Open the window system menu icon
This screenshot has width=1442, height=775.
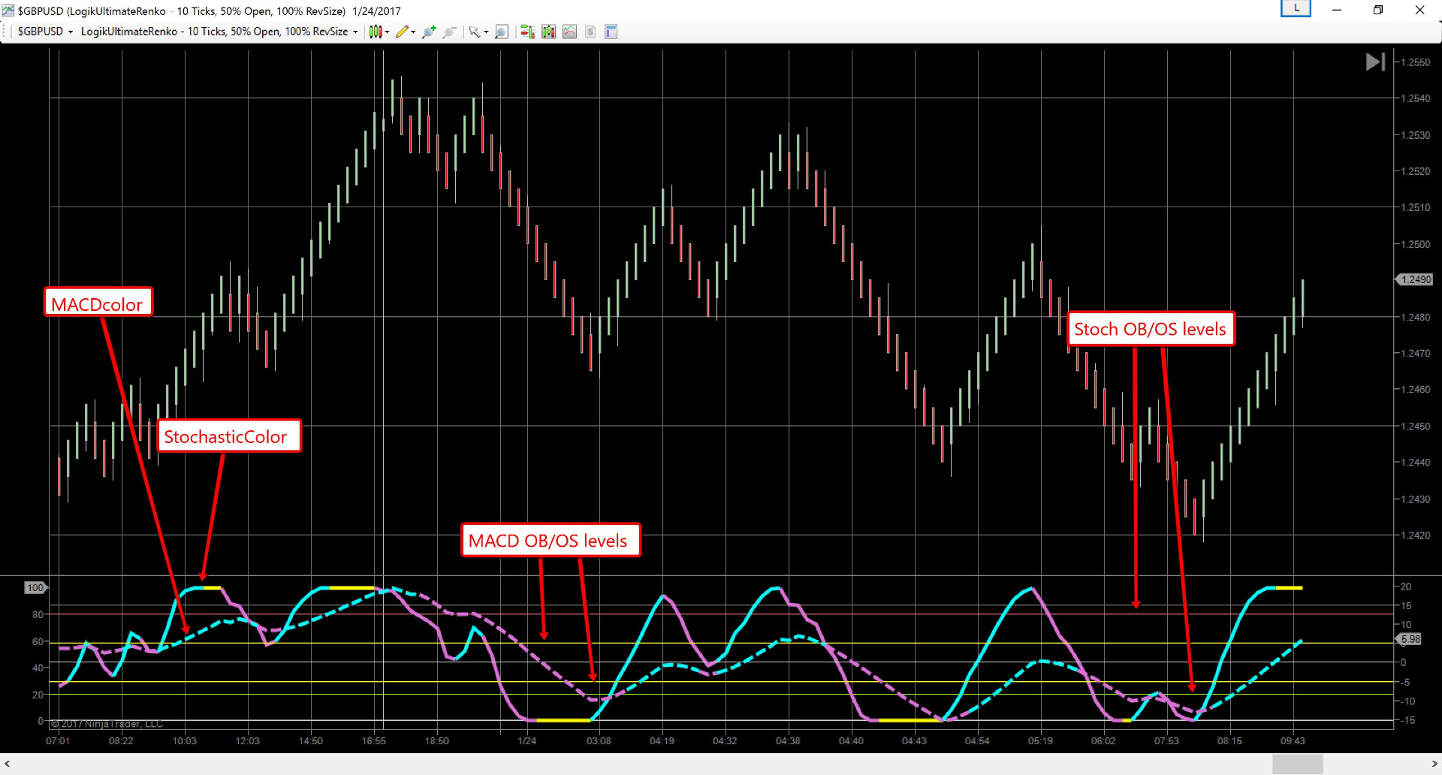8,11
